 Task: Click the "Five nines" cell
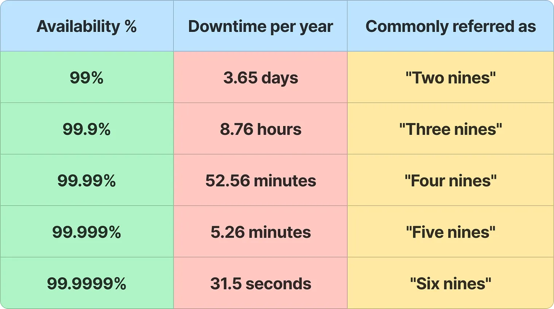[x=451, y=232]
